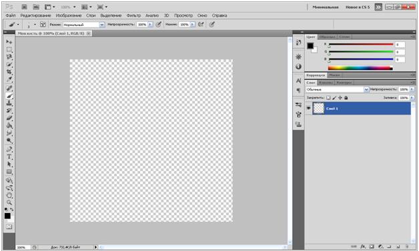This screenshot has height=251, width=419.
Task: Hide the Слой 1 layer visibility
Action: (308, 109)
